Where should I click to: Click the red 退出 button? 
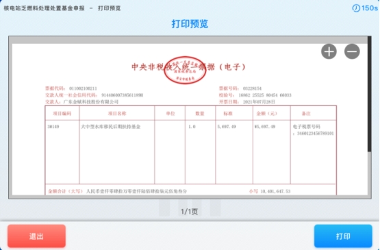(36, 236)
